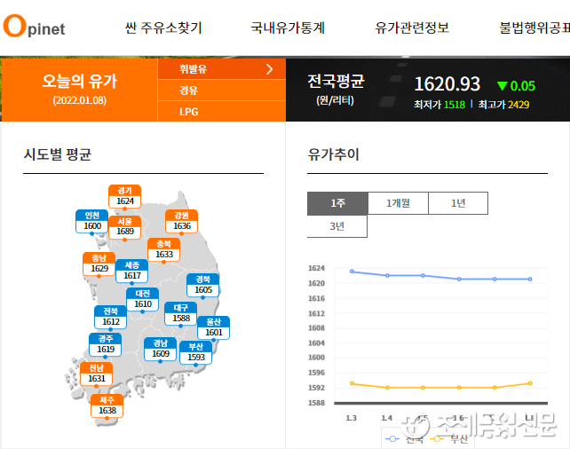Screen dimensions: 570x449
Task: Click the 경기 1624 map marker
Action: click(x=125, y=196)
